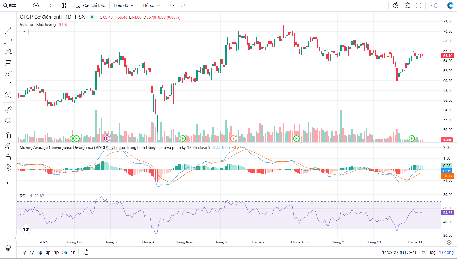
Task: Hide all drawings with eye icon
Action: [8, 167]
